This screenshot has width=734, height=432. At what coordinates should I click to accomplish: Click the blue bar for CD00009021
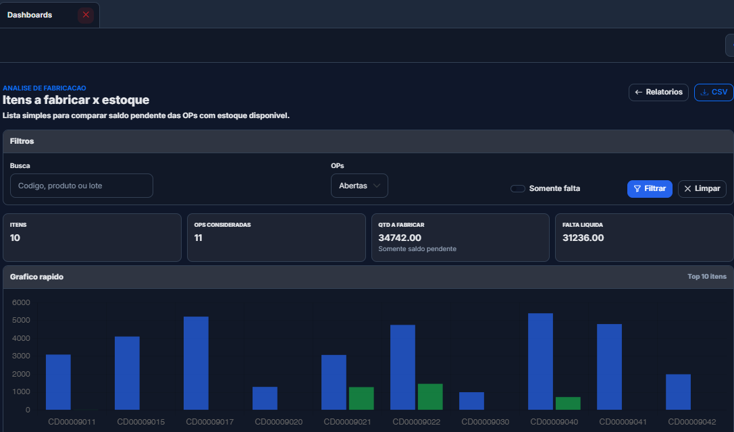(334, 383)
